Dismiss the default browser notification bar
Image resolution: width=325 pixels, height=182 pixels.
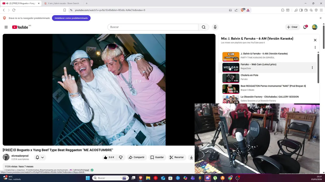tap(320, 18)
